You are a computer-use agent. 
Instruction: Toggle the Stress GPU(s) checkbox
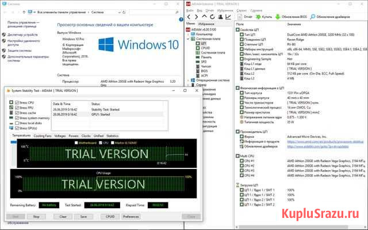tap(16, 128)
